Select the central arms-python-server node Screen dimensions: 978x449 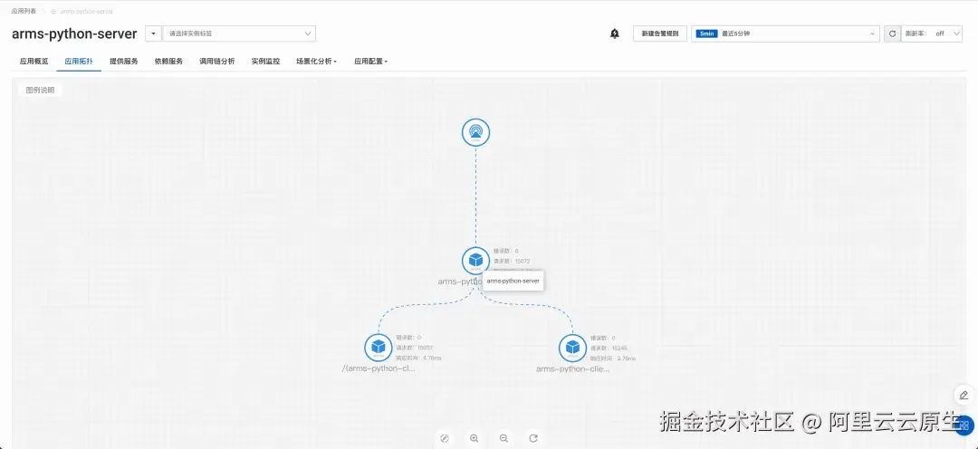(x=476, y=261)
